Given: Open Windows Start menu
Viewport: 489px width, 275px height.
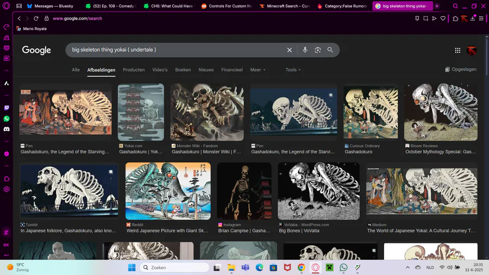Looking at the screenshot, I should click(132, 267).
